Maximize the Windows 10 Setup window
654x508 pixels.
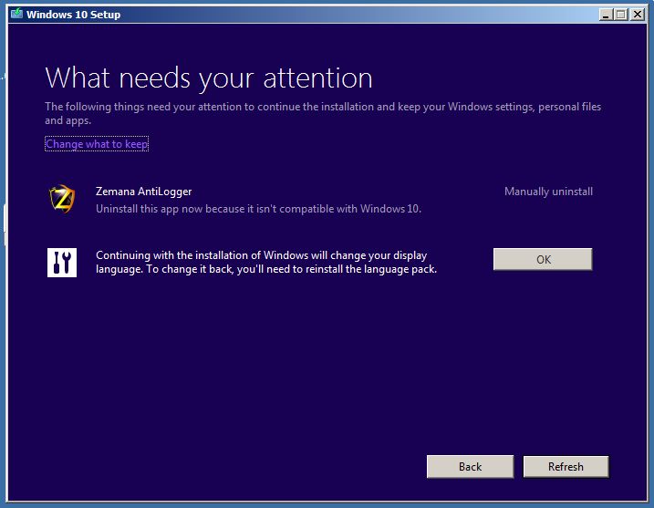point(621,15)
